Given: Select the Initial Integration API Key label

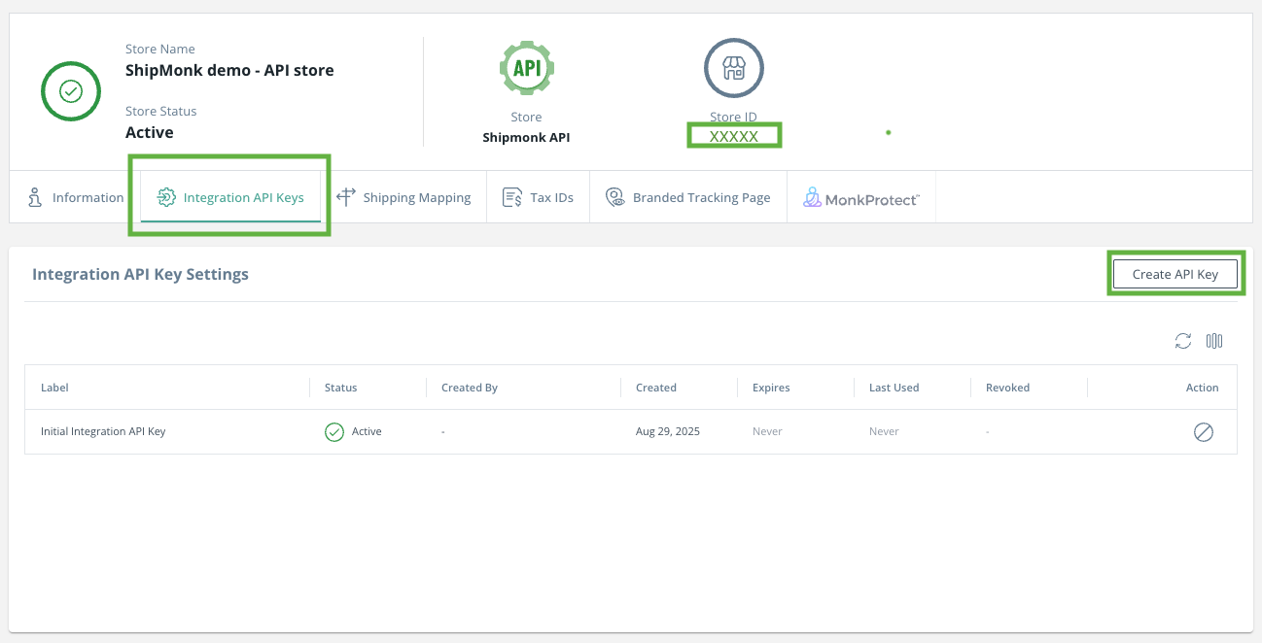Looking at the screenshot, I should [x=103, y=431].
